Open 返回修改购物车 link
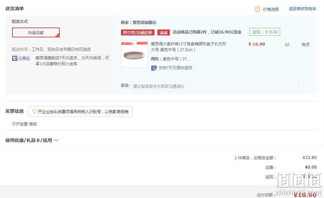The height and width of the screenshot is (198, 324). pos(302,9)
